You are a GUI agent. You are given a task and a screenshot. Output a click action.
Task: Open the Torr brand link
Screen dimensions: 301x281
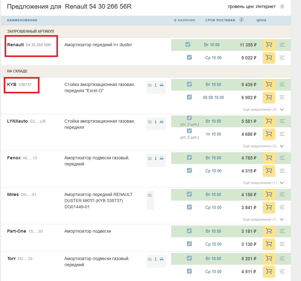click(11, 259)
